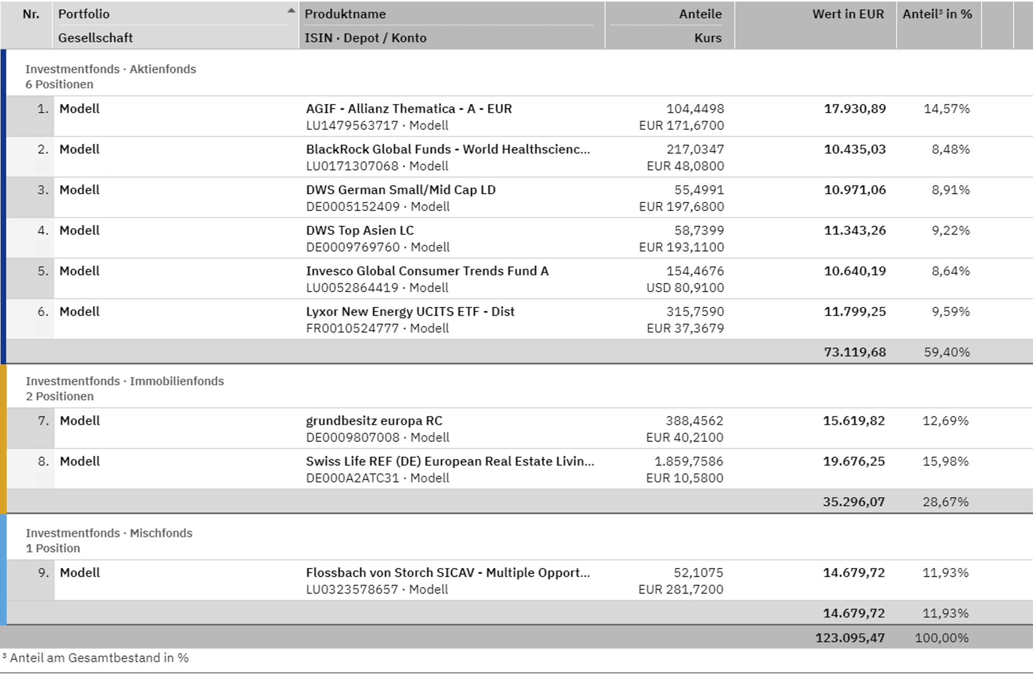Click the Anteile column header

(x=700, y=14)
